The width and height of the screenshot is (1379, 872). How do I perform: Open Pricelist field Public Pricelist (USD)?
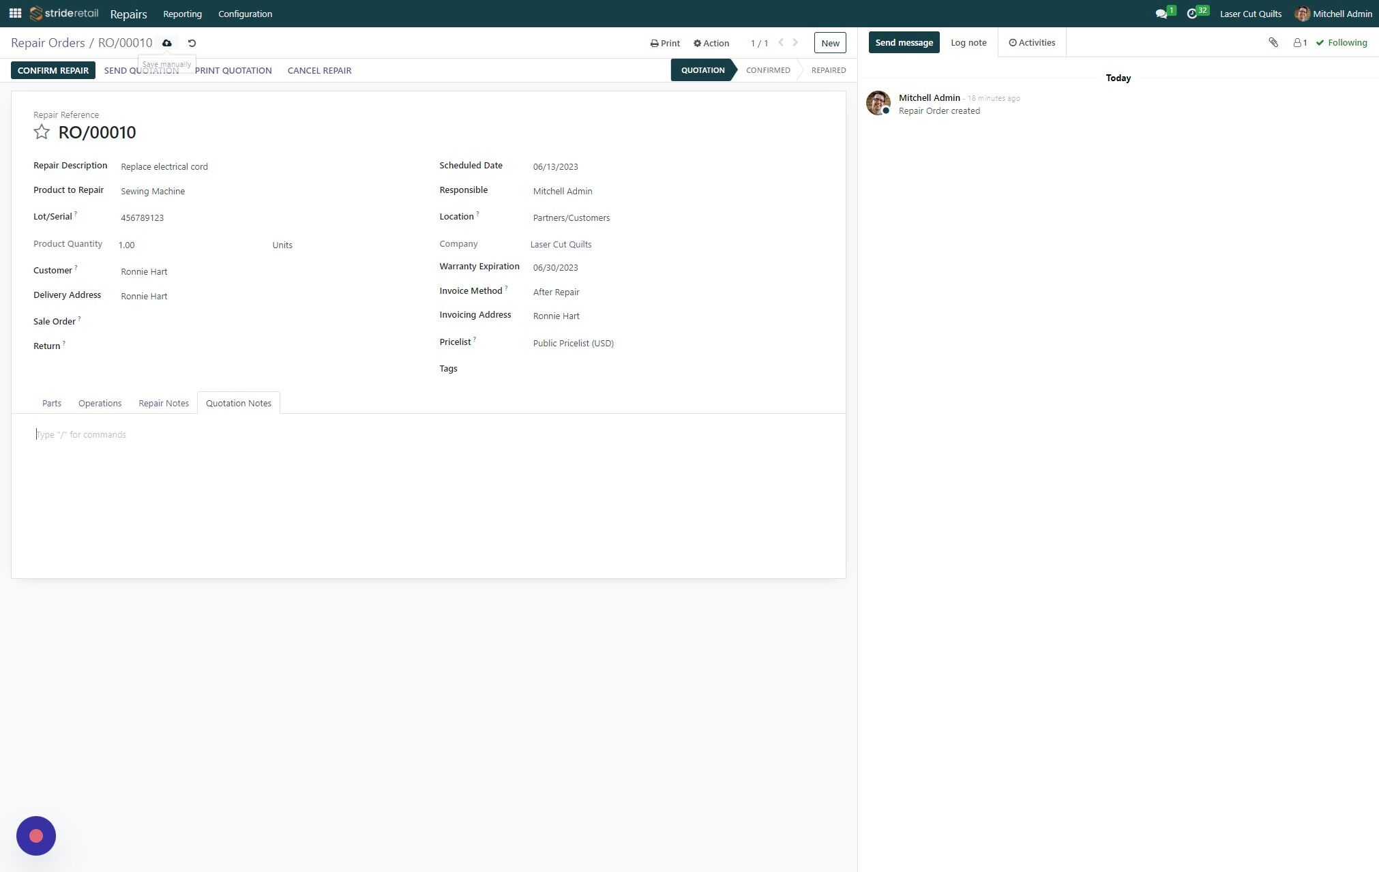677,343
